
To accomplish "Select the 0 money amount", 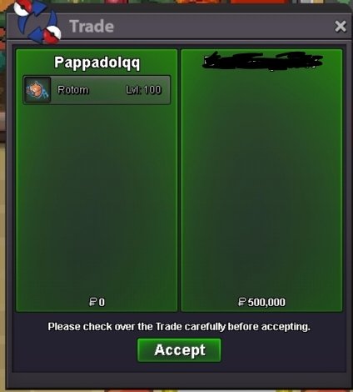I will click(x=102, y=302).
